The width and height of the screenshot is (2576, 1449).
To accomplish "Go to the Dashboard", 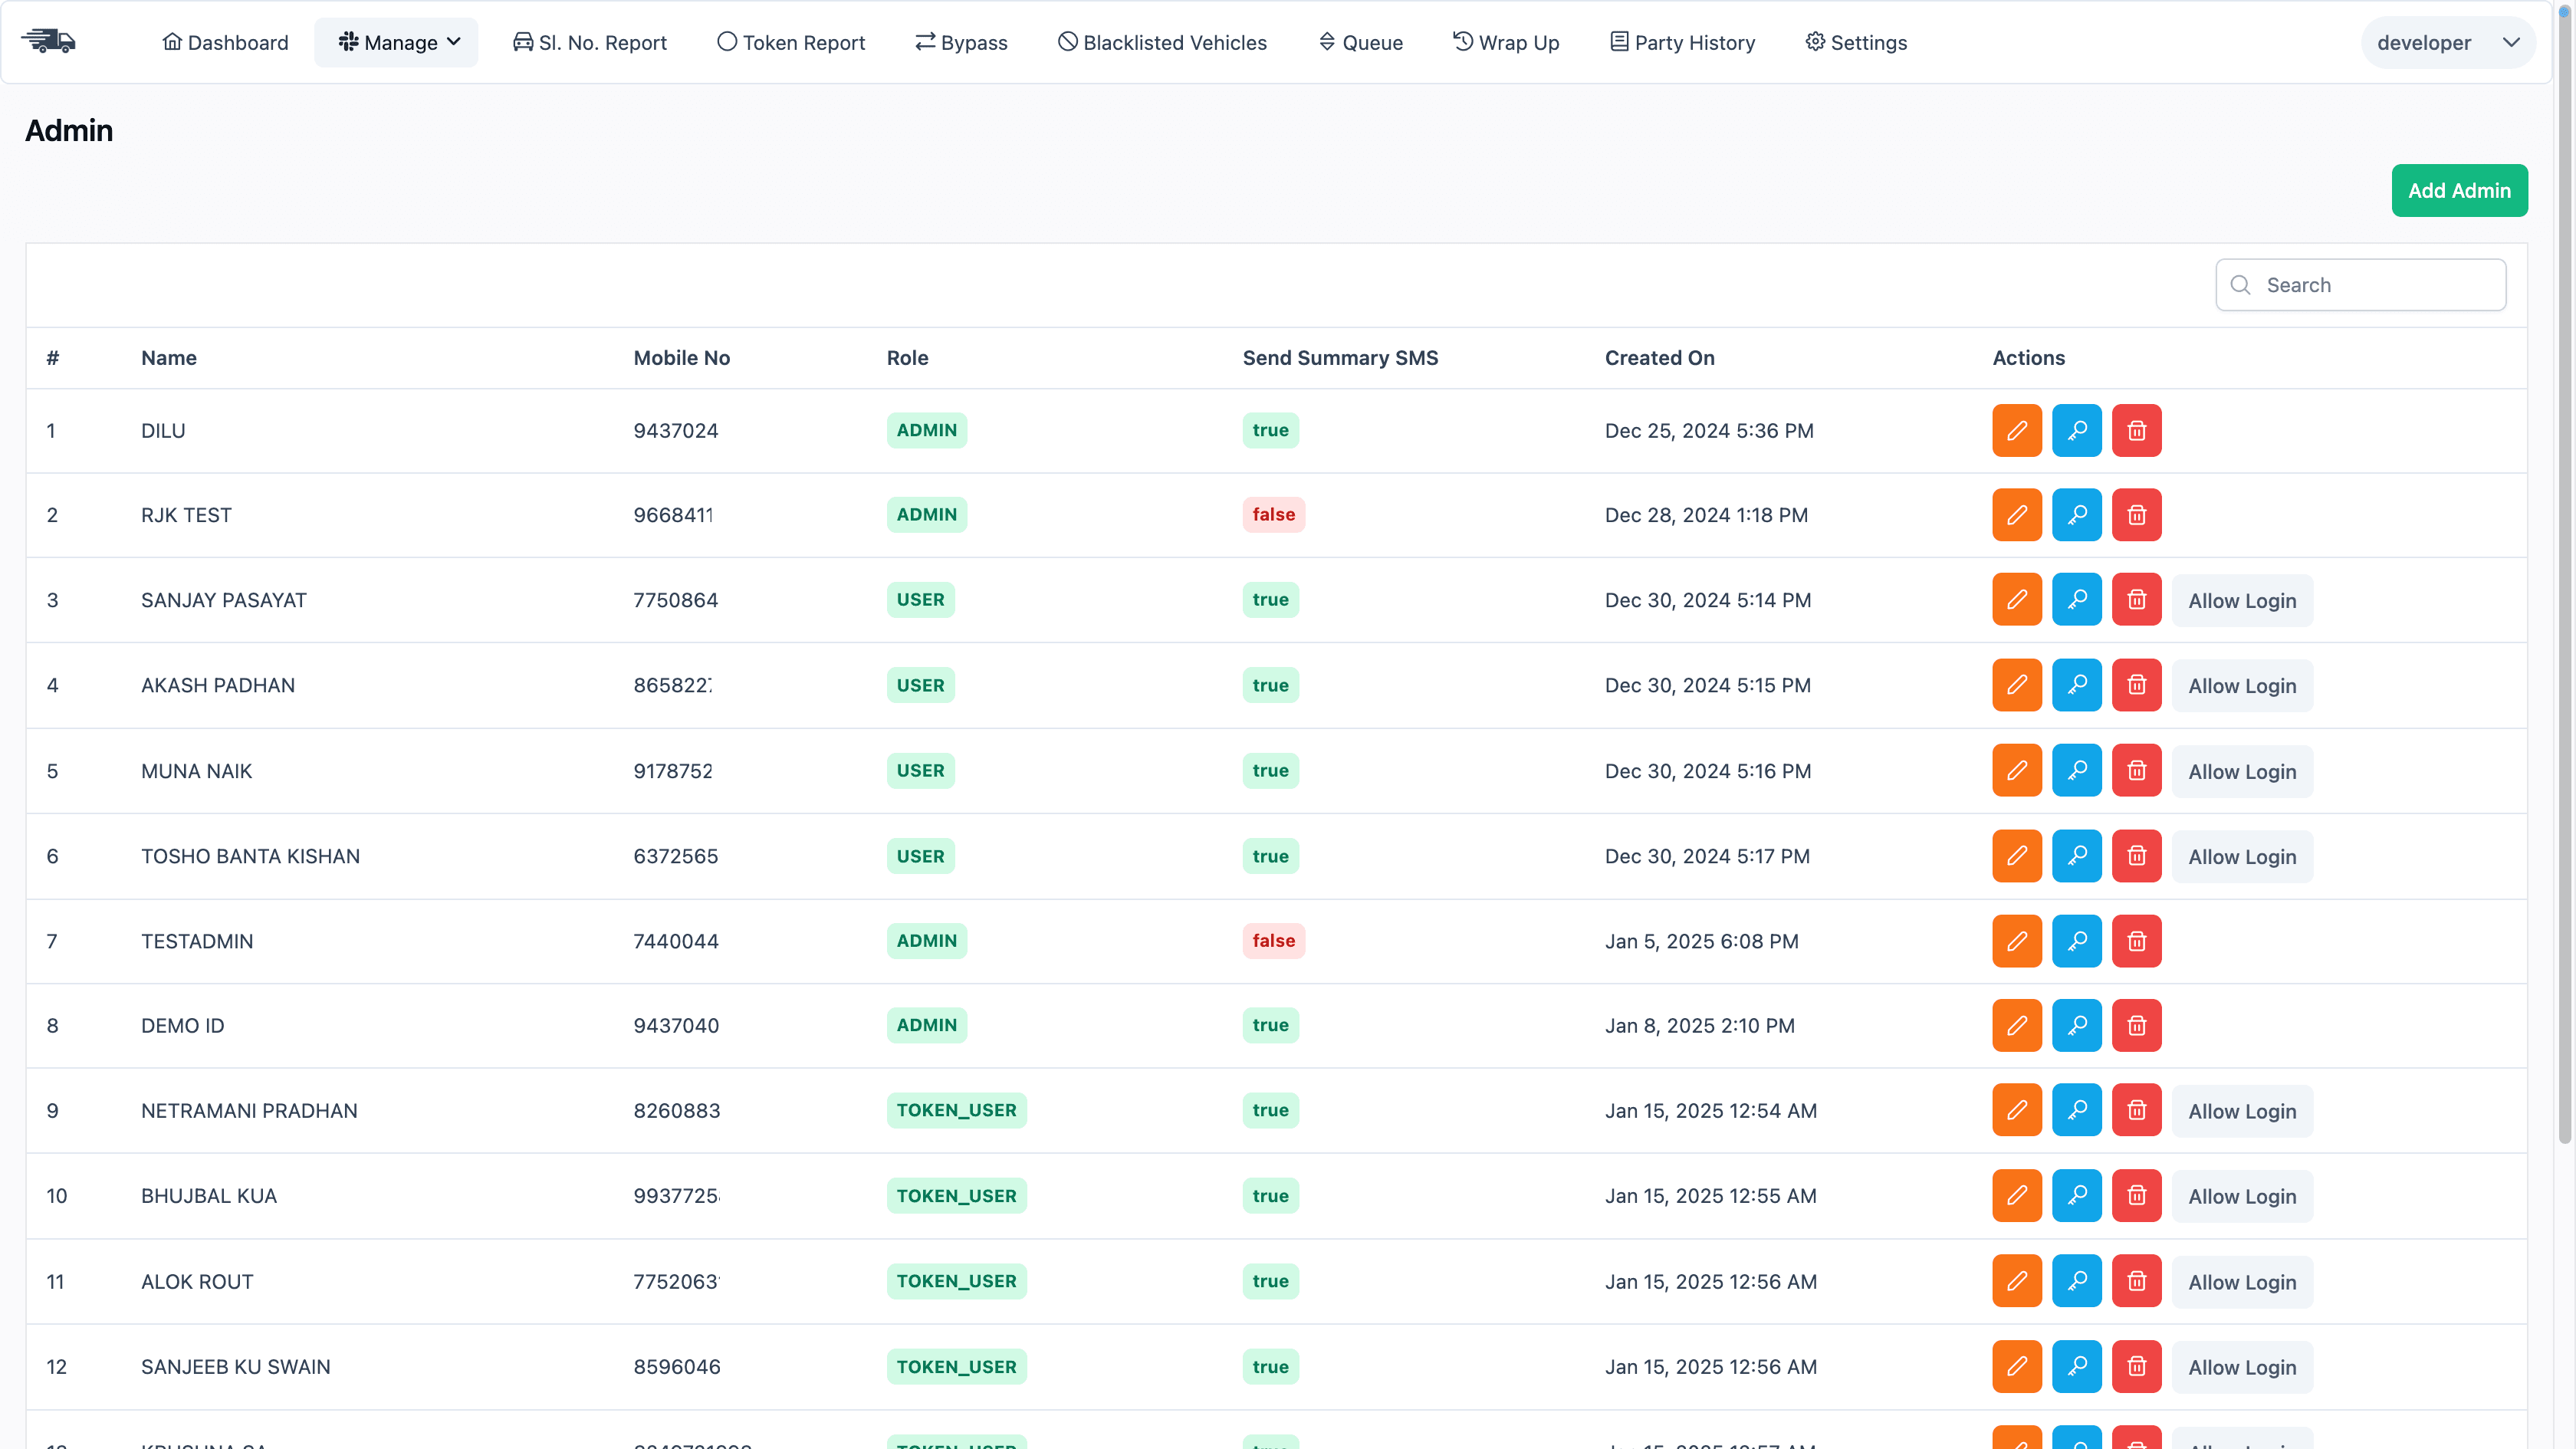I will 225,42.
